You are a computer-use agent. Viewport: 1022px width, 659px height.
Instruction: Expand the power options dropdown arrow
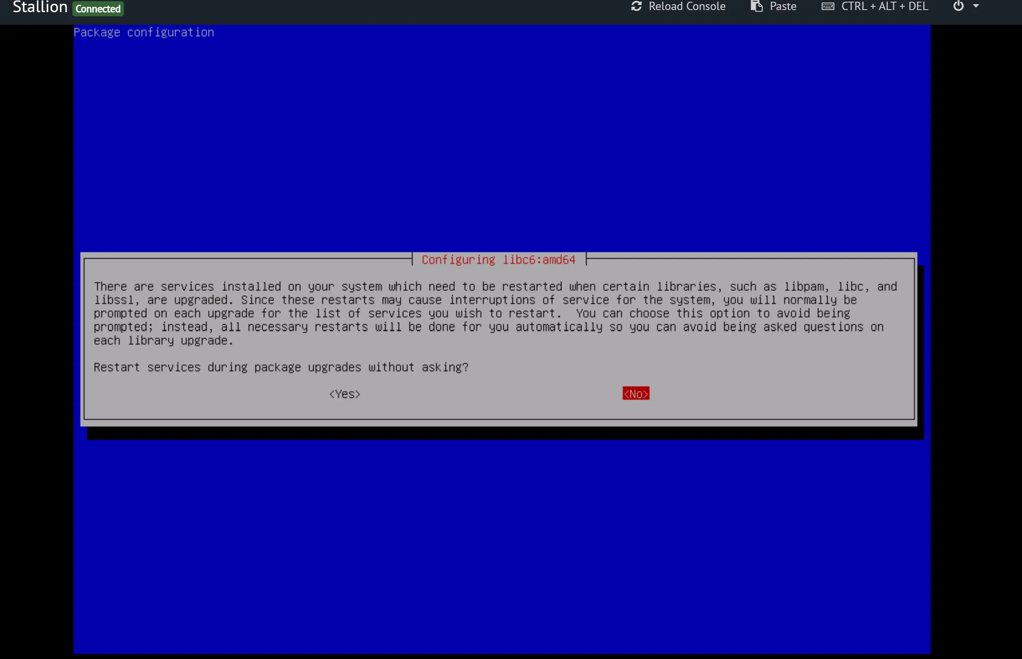[x=976, y=6]
